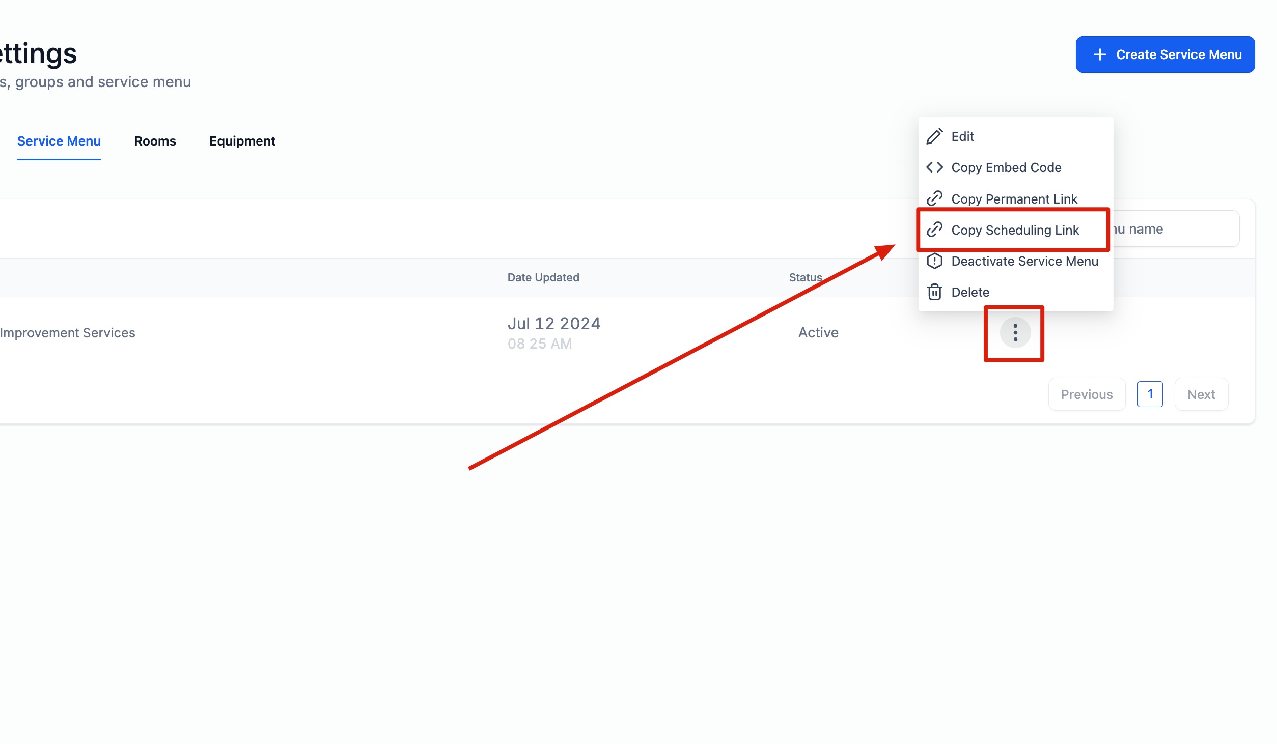
Task: Select Copy Permanent Link option
Action: click(1014, 199)
